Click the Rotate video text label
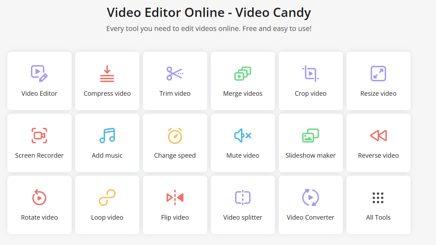 tap(39, 218)
